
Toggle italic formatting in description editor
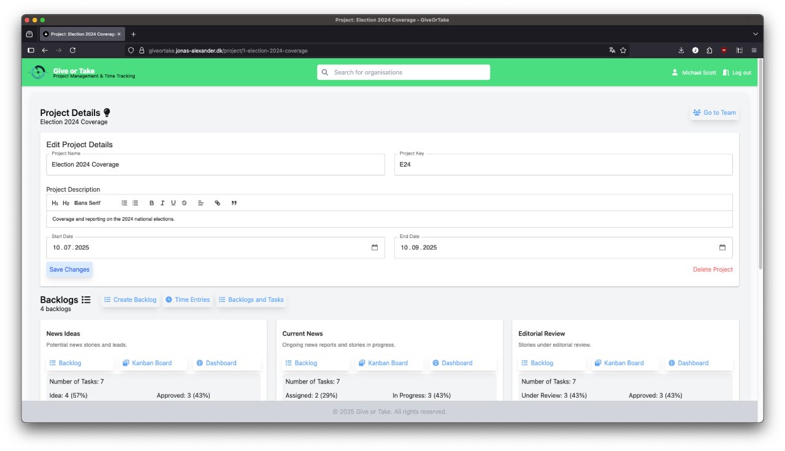pyautogui.click(x=163, y=203)
